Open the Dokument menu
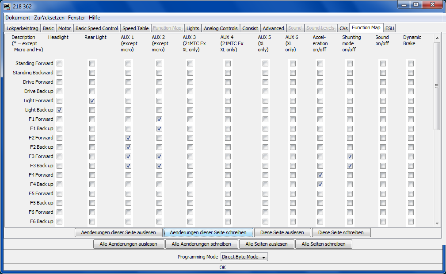The image size is (446, 274). pos(18,18)
